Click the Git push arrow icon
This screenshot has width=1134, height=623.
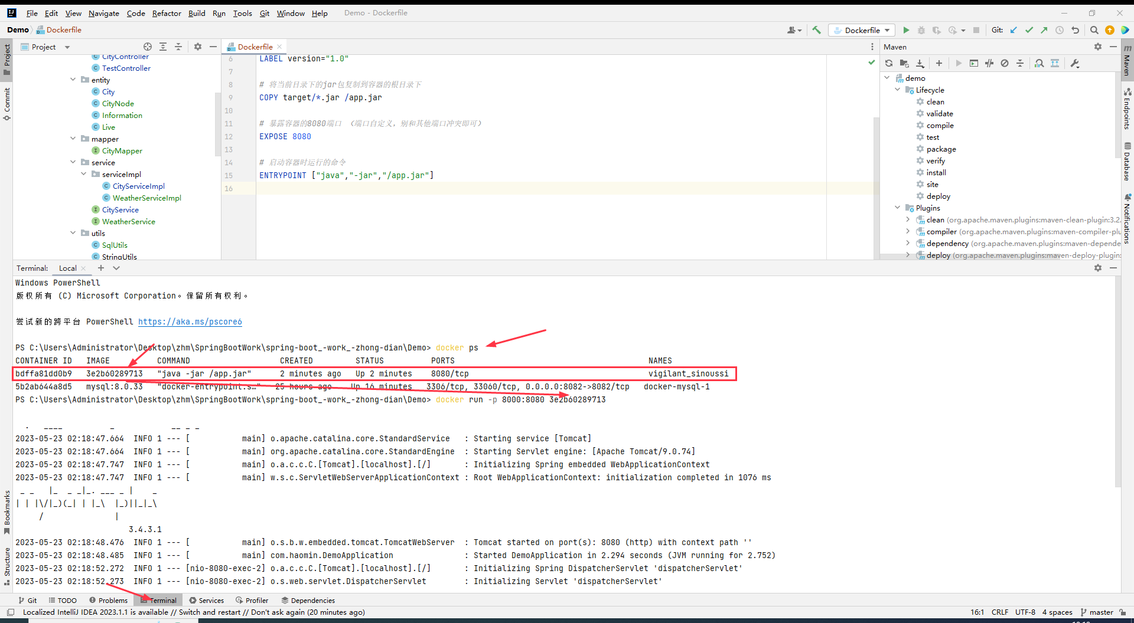click(x=1044, y=30)
